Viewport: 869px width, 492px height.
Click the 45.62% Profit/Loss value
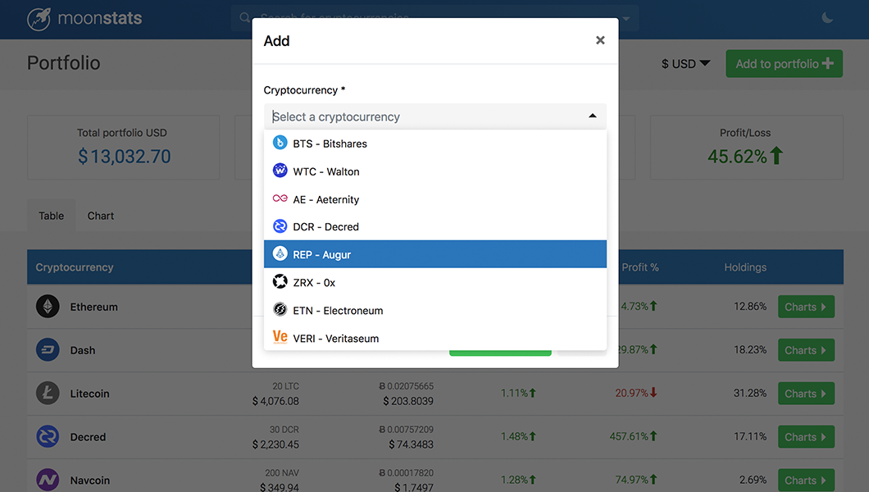point(745,157)
